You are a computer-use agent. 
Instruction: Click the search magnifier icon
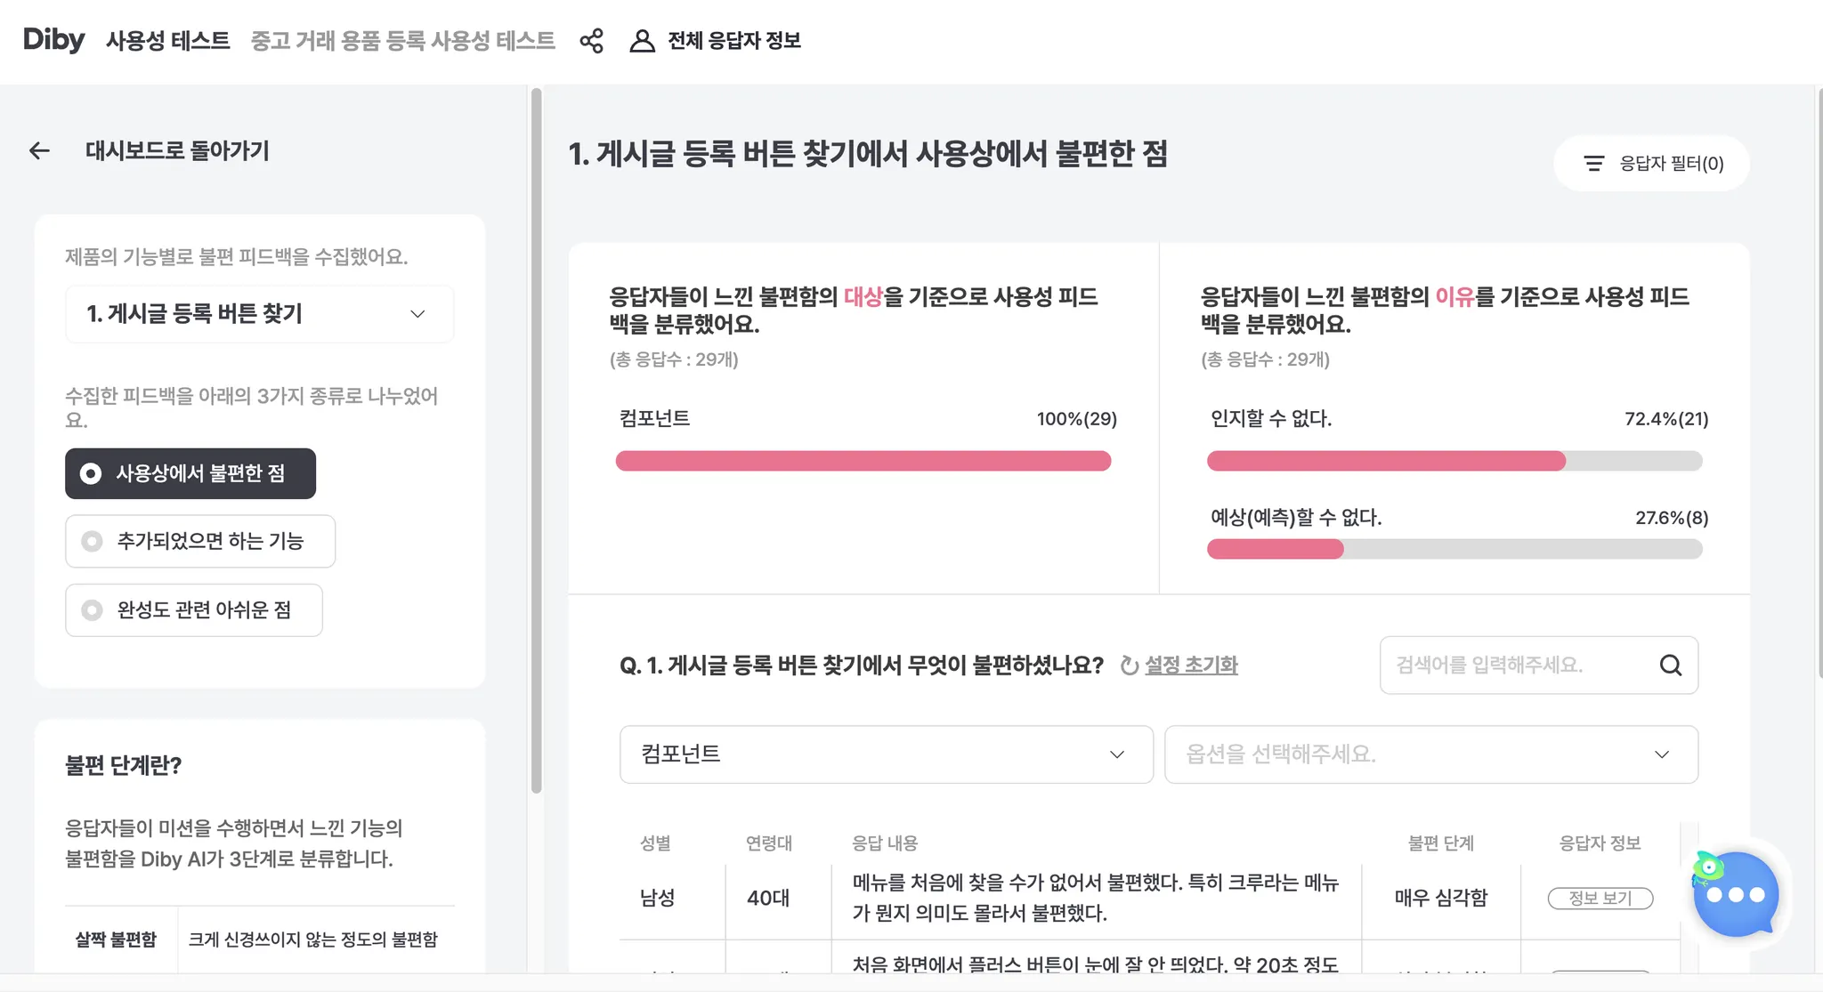coord(1670,665)
